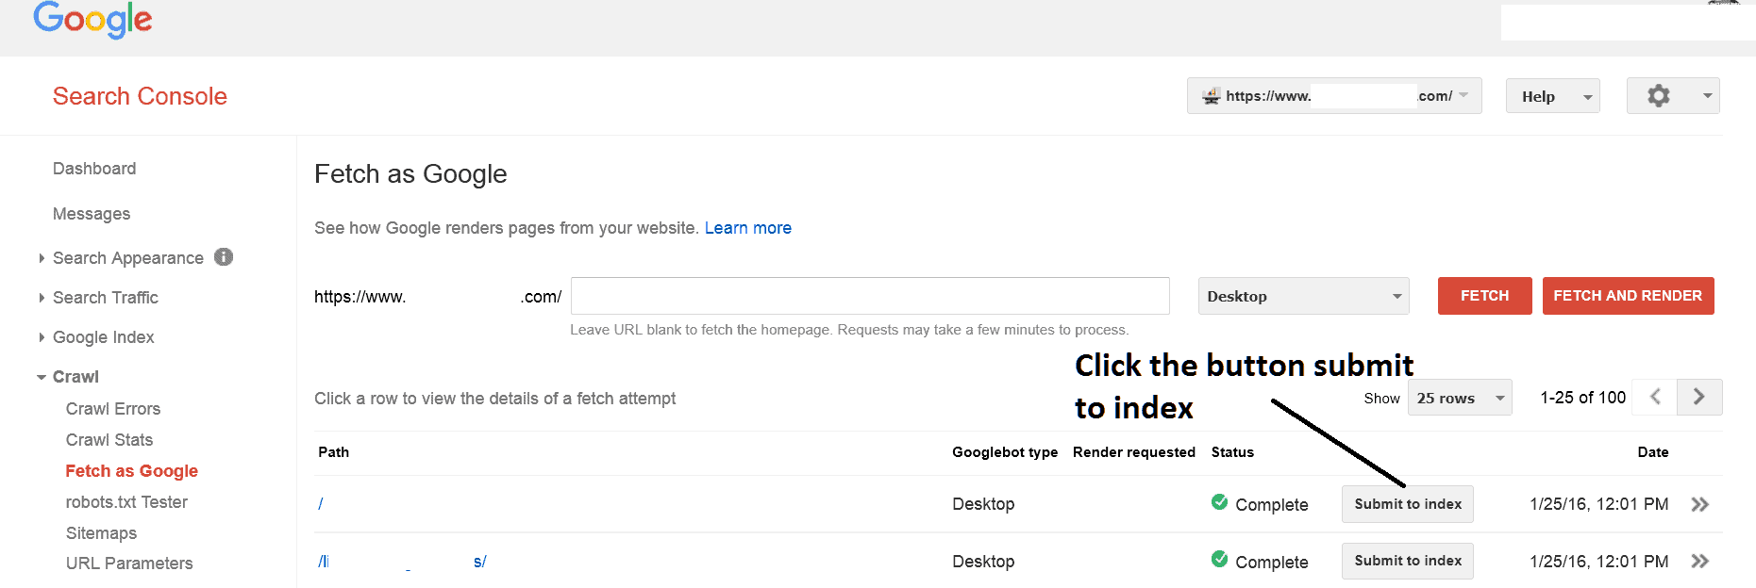Click the Path column header
Viewport: 1756px width, 588px height.
click(x=334, y=452)
